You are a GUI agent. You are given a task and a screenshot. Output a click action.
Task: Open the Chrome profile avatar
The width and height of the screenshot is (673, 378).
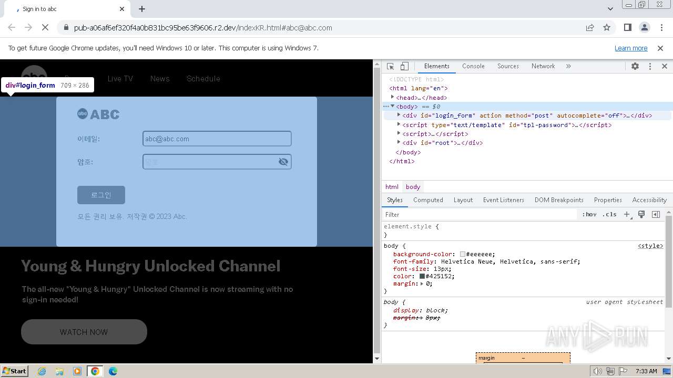pos(645,28)
